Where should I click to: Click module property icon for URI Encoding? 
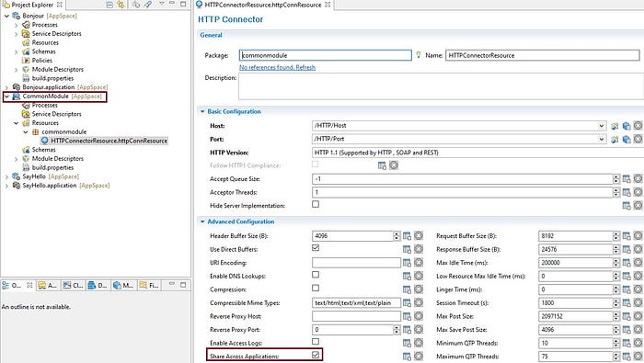[x=407, y=263]
